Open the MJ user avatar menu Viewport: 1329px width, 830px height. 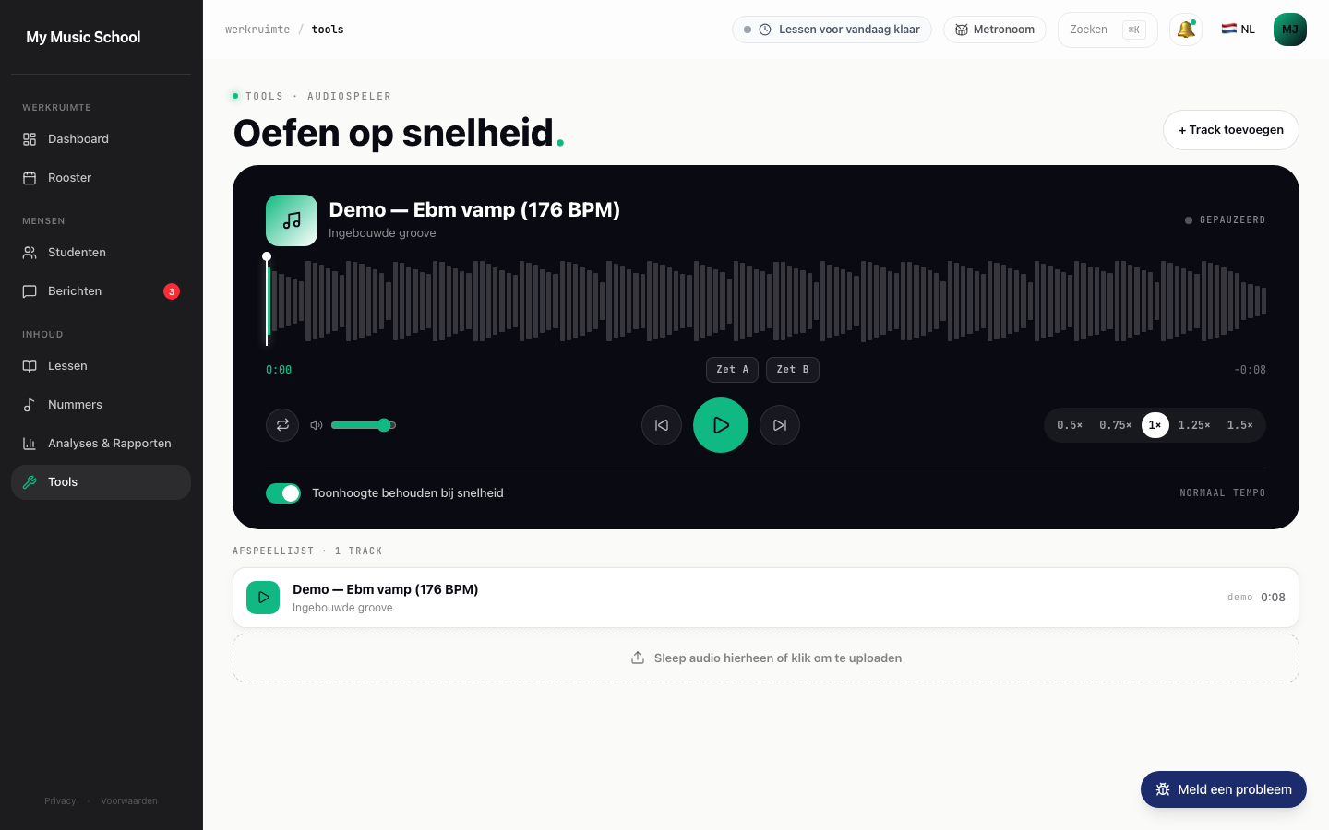click(1290, 30)
